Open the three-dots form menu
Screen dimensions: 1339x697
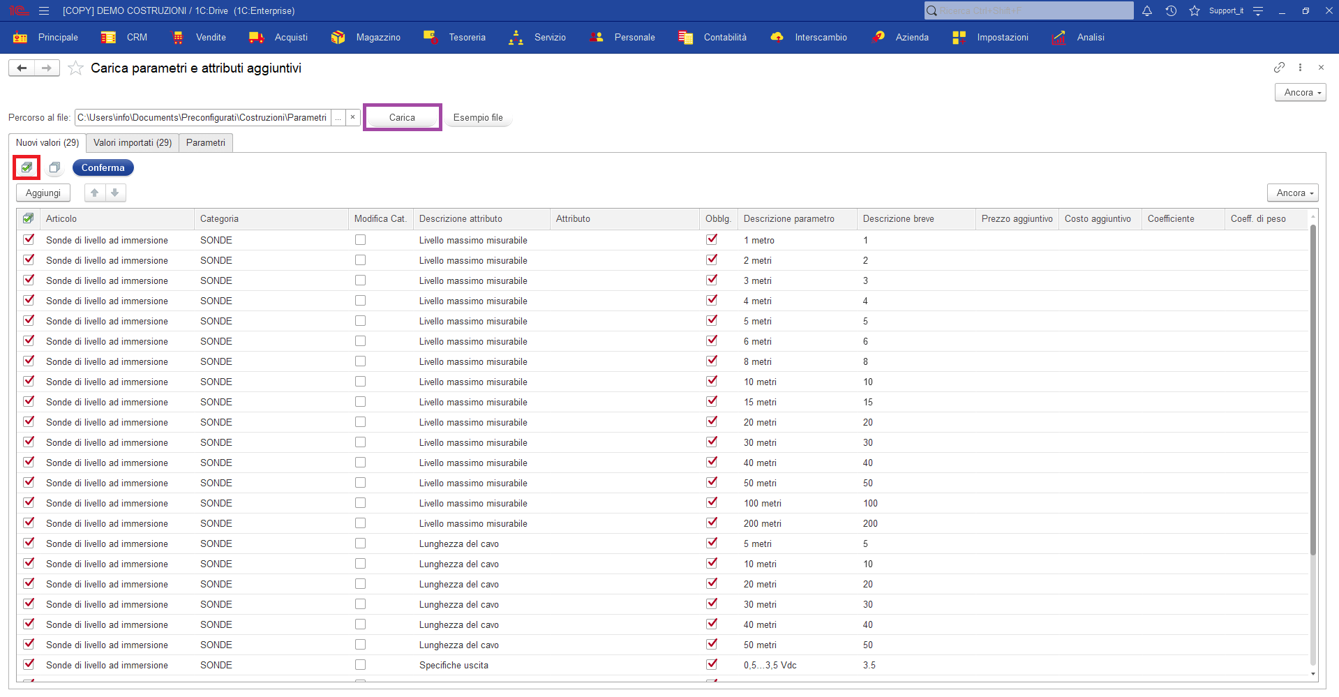(x=1300, y=67)
